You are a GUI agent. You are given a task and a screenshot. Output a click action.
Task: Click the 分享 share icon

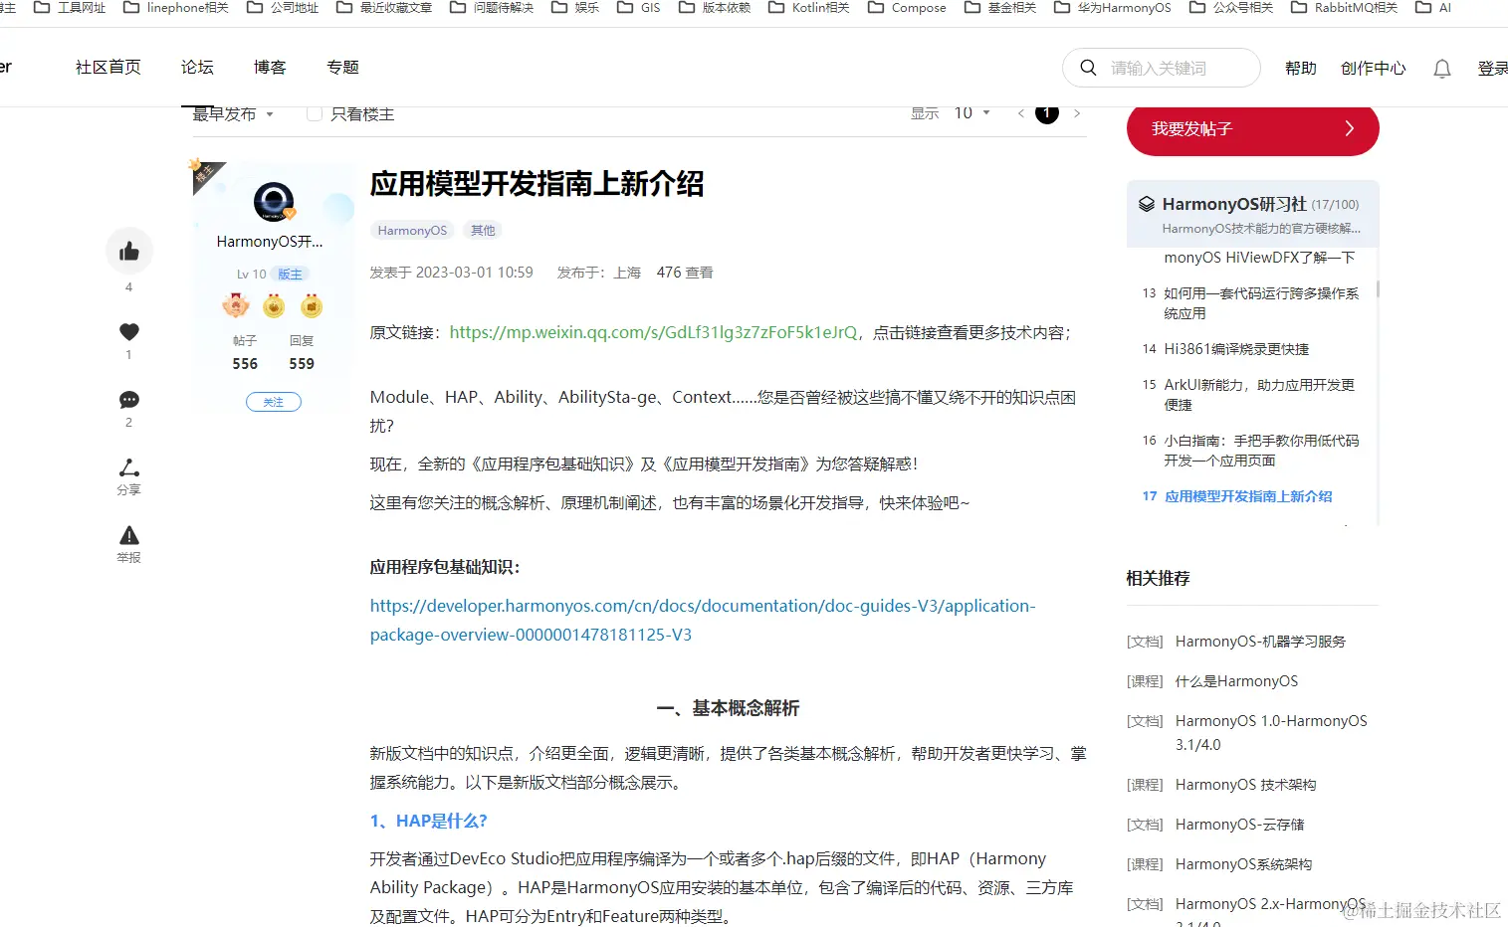tap(129, 467)
